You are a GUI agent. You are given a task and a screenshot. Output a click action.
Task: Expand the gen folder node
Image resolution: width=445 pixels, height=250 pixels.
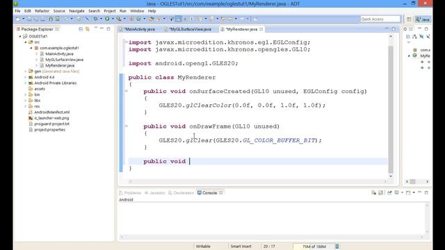point(26,71)
